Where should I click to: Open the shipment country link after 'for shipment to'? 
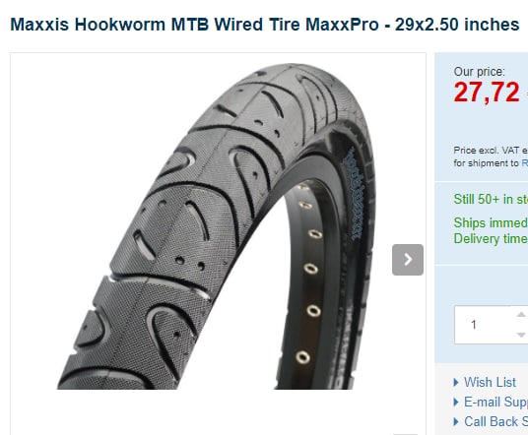(525, 163)
